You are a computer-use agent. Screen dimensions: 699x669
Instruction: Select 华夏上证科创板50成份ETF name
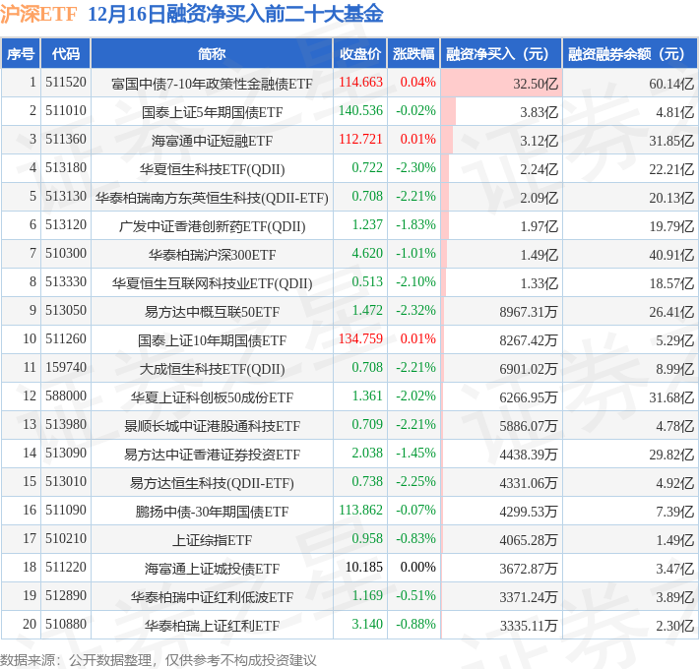[x=212, y=397]
